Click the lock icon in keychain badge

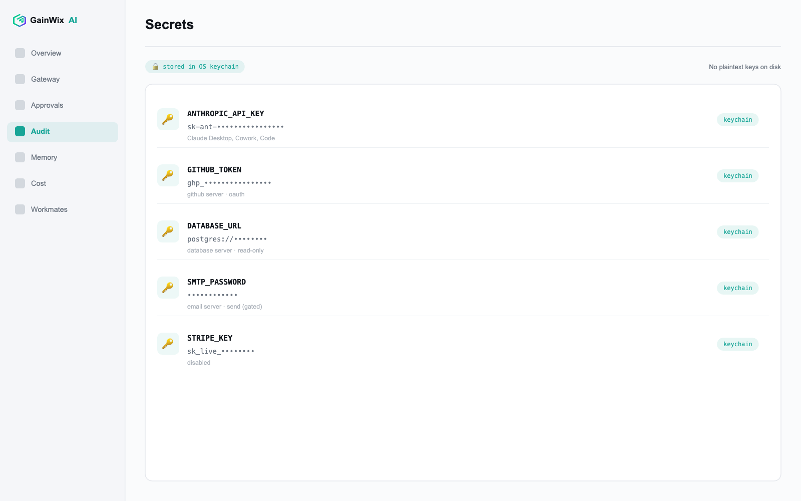156,67
